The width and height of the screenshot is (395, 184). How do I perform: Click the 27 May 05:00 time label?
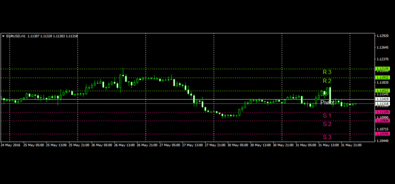pos(170,145)
